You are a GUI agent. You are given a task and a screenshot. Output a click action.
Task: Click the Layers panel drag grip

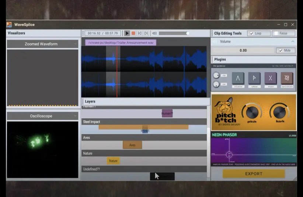tap(83, 101)
